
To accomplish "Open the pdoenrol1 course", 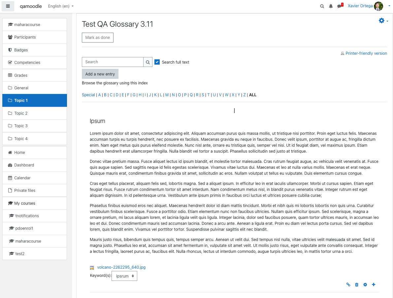I will [x=35, y=228].
